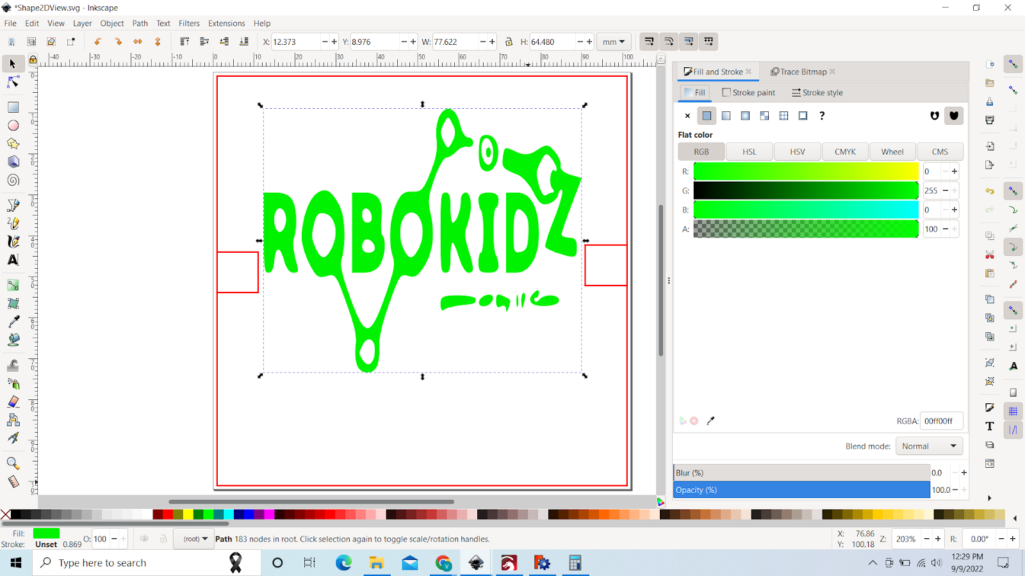Select the Measure ruler tool

point(13,481)
